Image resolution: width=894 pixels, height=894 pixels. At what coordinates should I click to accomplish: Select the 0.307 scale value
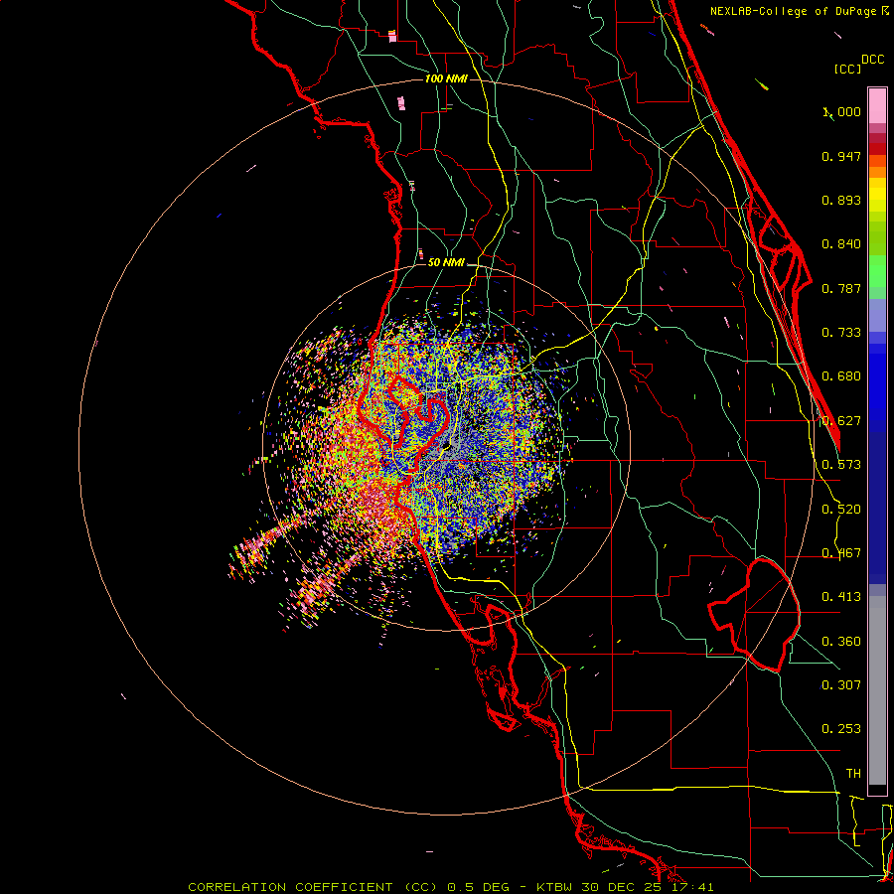click(x=841, y=685)
